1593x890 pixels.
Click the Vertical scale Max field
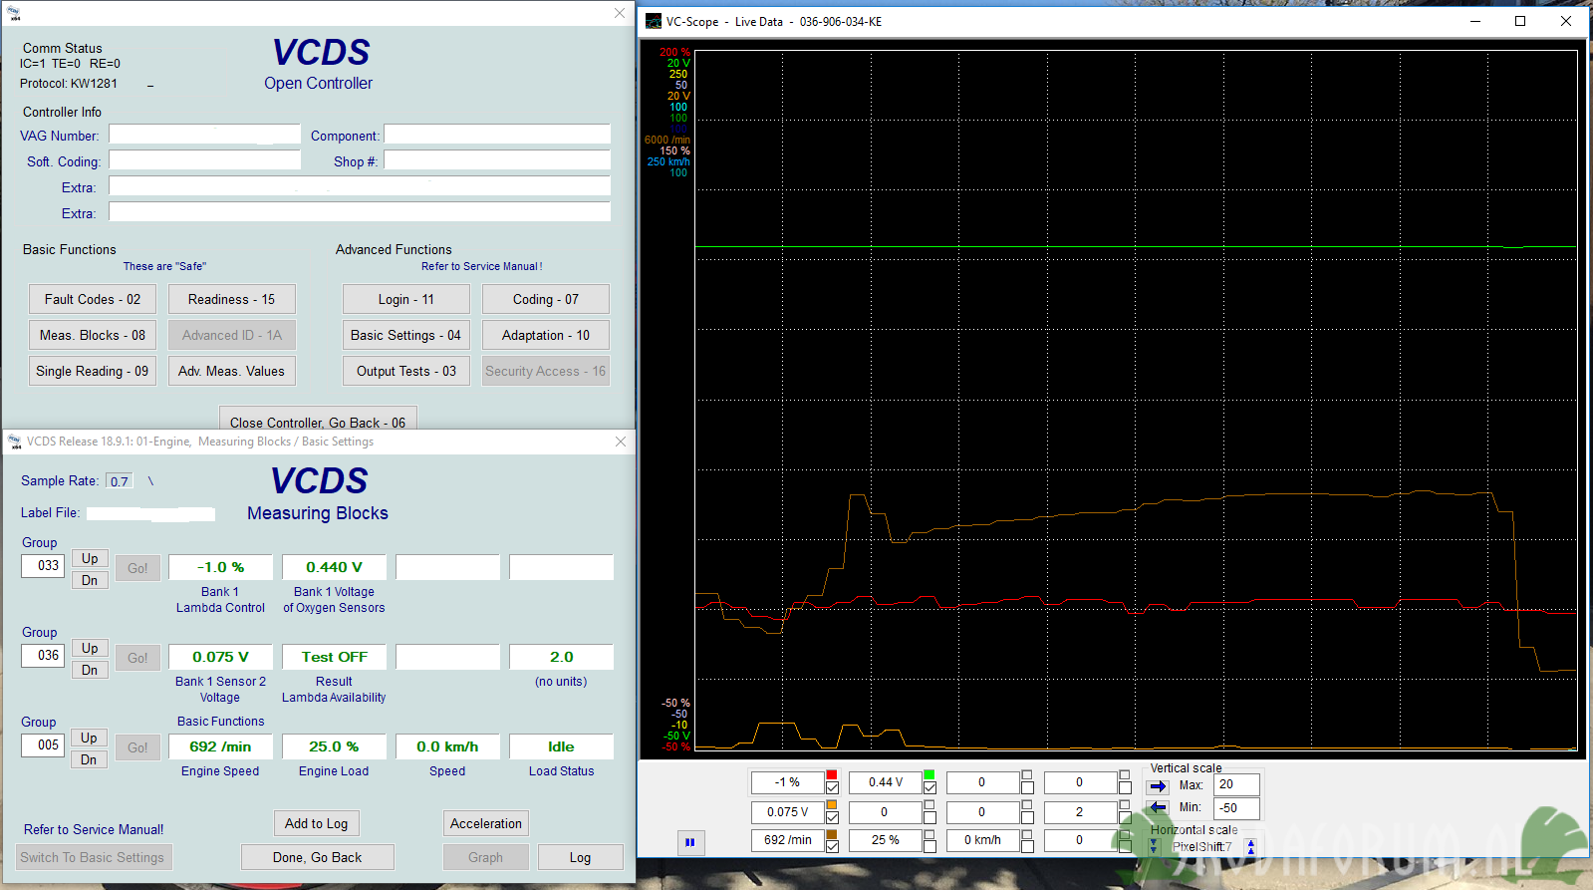[1236, 784]
